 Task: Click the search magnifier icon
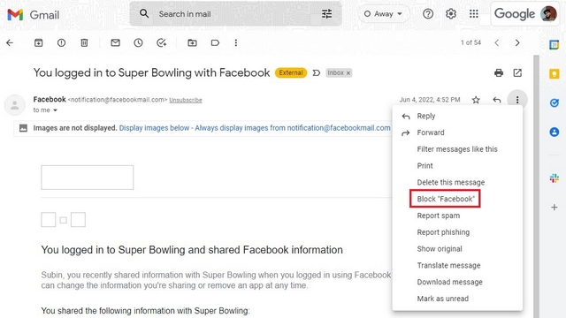click(x=144, y=14)
